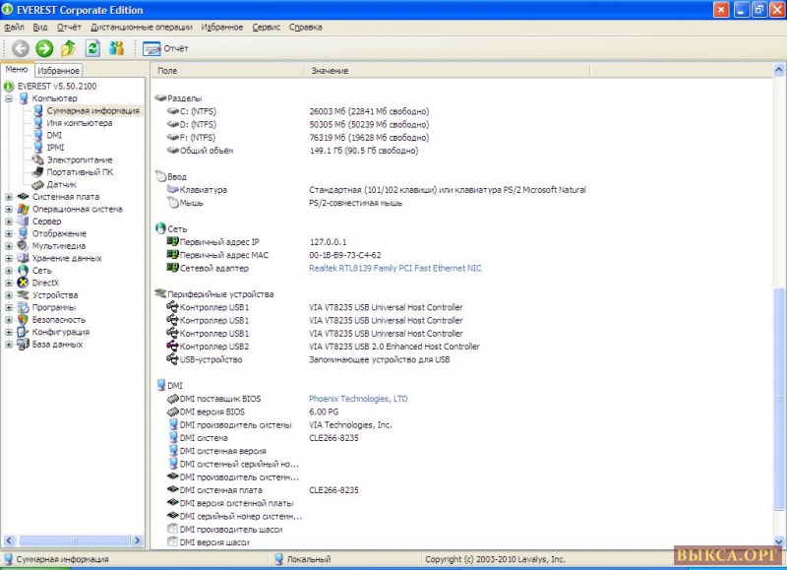787x570 pixels.
Task: Open the Сервис menu
Action: [266, 28]
